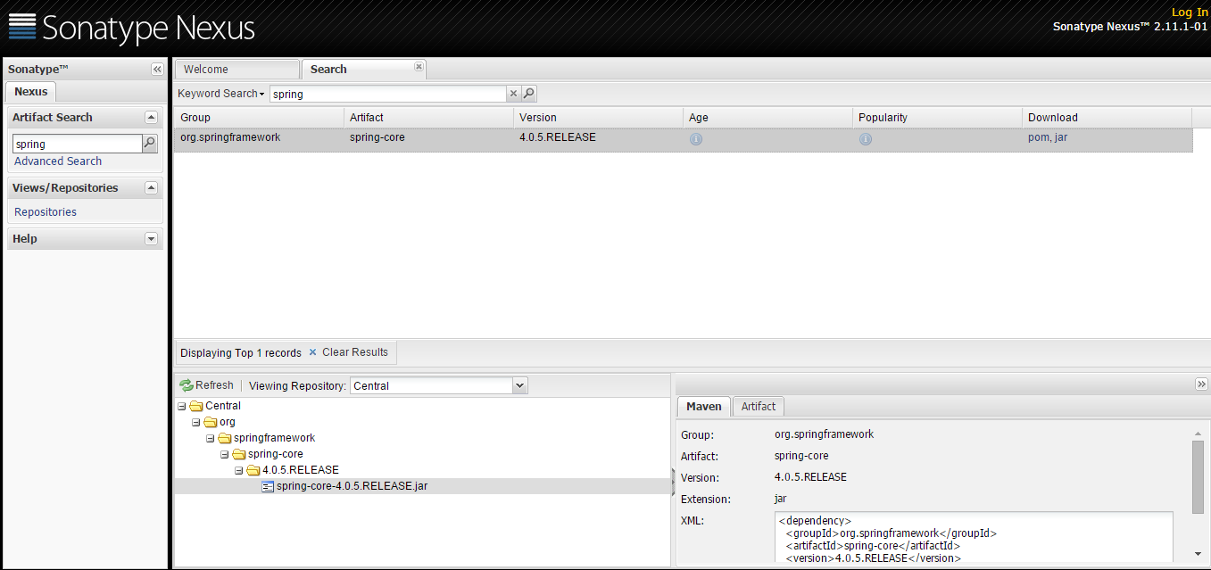1211x570 pixels.
Task: Sort results by the Age column header
Action: coord(767,117)
